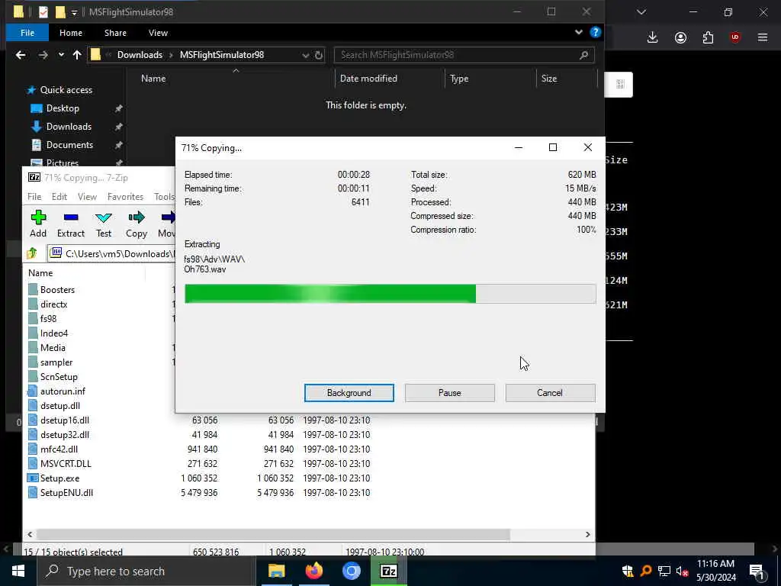Go up one level in Explorer
The width and height of the screenshot is (781, 586).
click(77, 55)
